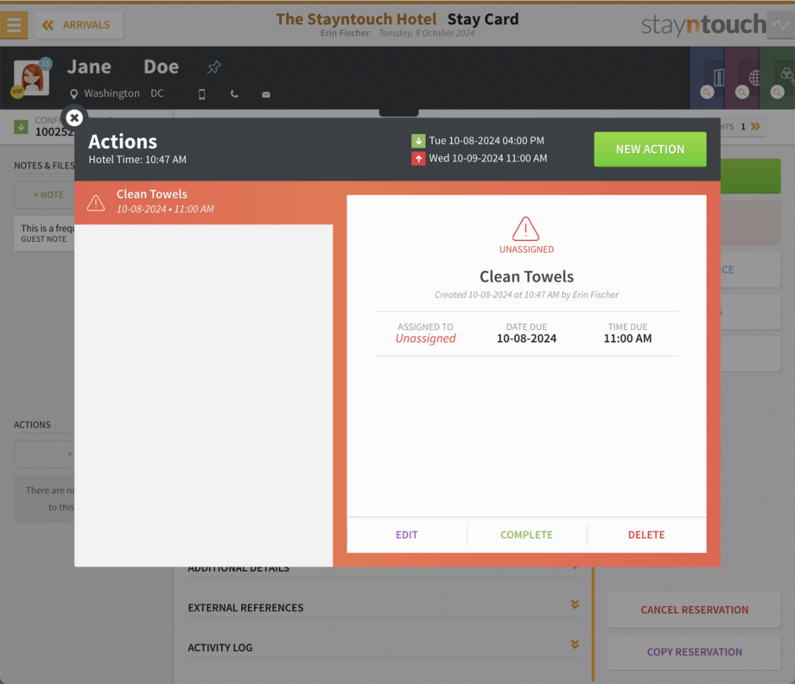Click the Unassigned assignee value
This screenshot has width=795, height=684.
tap(425, 339)
